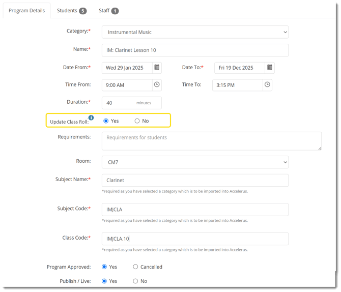
Task: Click the Update Class Roll info icon
Action: tap(91, 118)
